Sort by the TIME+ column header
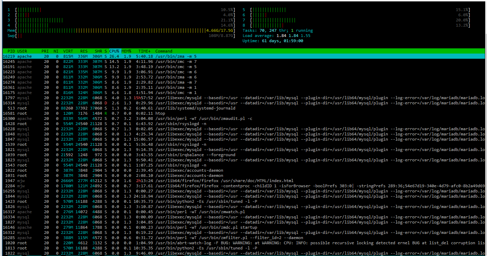This screenshot has height=256, width=487. pyautogui.click(x=145, y=51)
